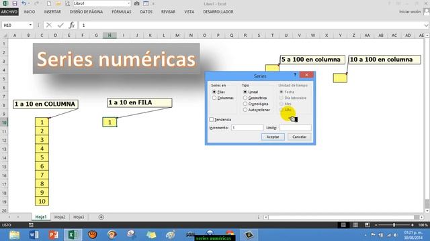Open ARCHIVO tab
The image size is (430, 241).
(9, 12)
